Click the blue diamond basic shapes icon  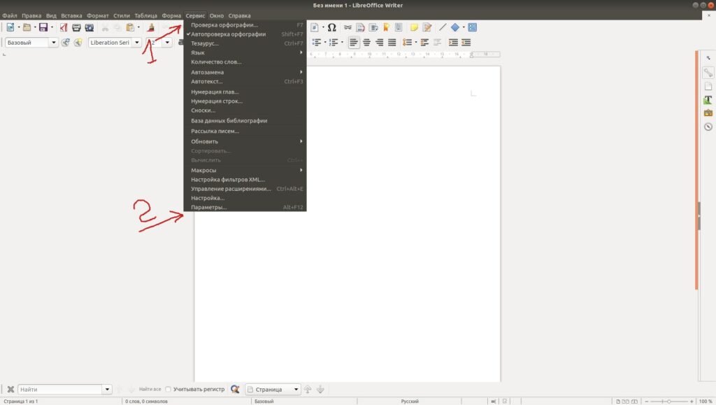coord(454,27)
